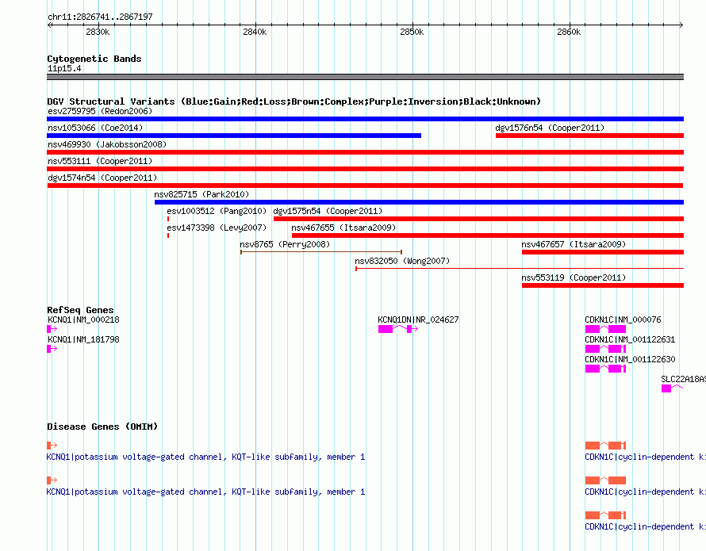Image resolution: width=706 pixels, height=551 pixels.
Task: Click the DGV Structural Variants track title
Action: 294,101
